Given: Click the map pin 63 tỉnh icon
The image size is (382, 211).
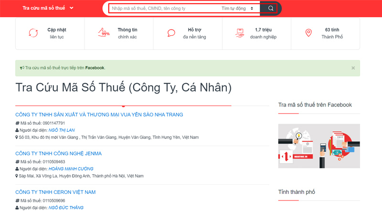Looking at the screenshot, I should 308,33.
